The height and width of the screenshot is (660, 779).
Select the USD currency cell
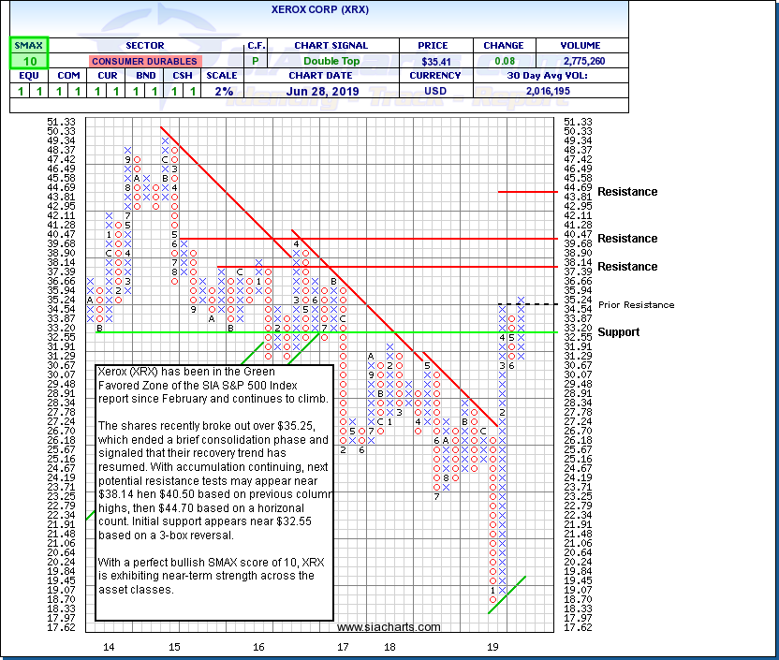pos(435,91)
